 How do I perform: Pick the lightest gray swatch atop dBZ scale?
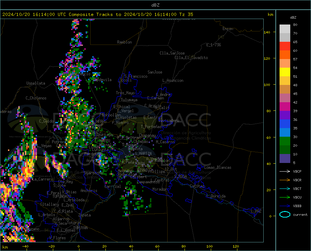click(285, 29)
